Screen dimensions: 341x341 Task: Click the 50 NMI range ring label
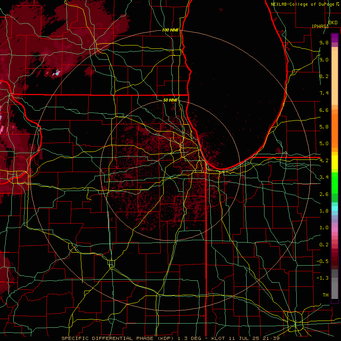170,100
